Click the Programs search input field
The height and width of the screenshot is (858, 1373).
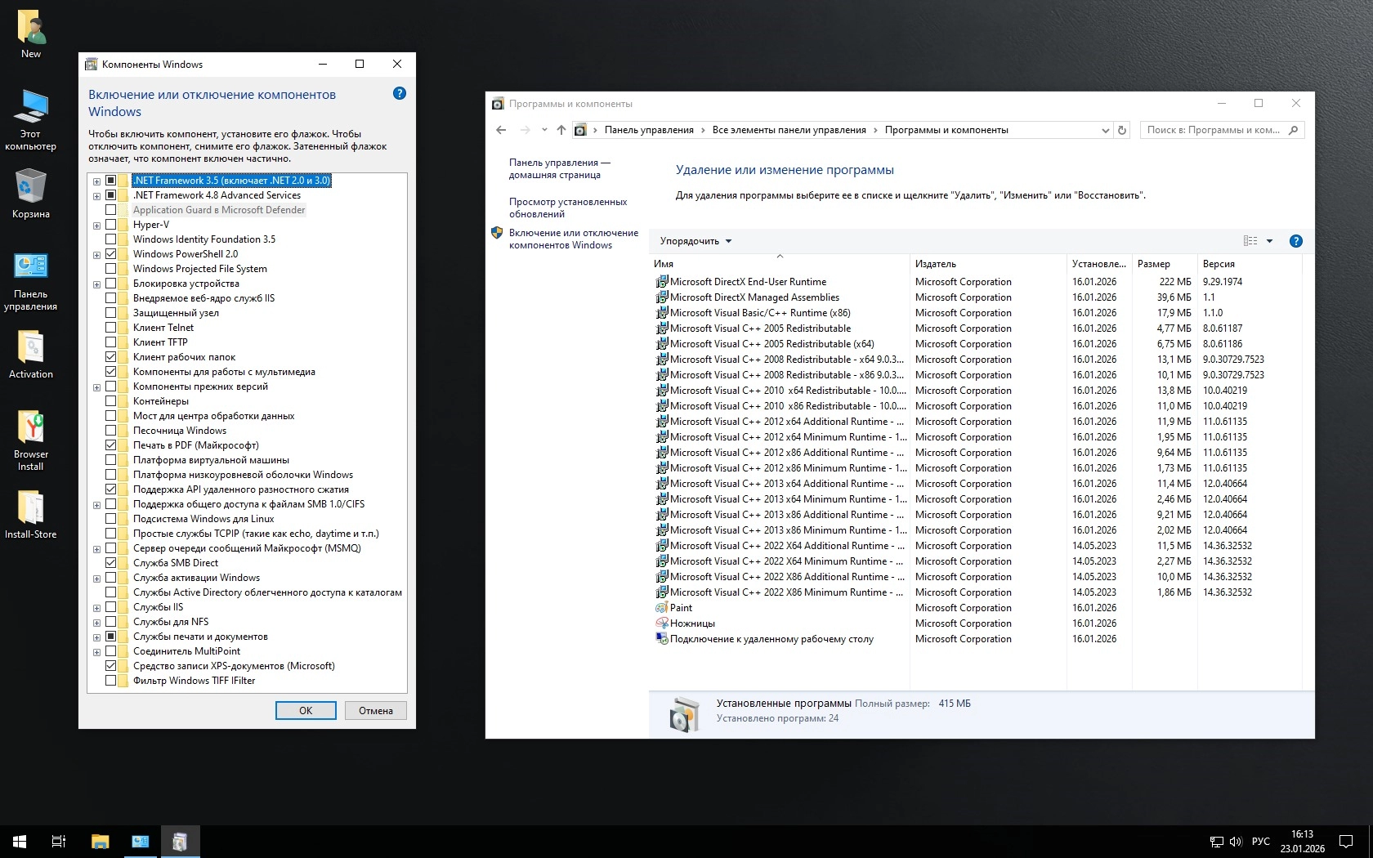[x=1213, y=130]
